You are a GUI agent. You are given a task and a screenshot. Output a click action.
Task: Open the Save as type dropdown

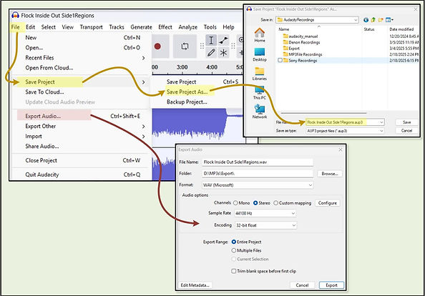[381, 131]
